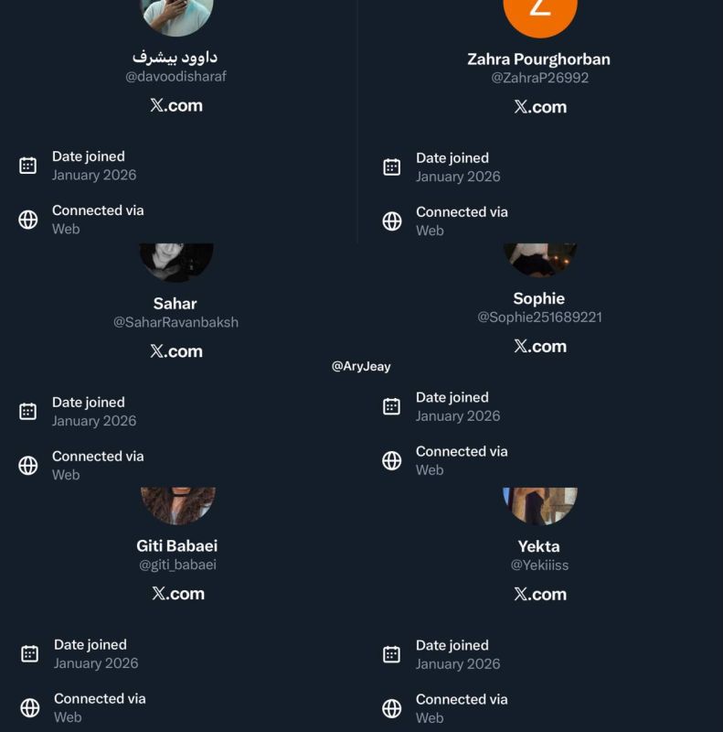Click calendar icon in Sahar's card
This screenshot has width=723, height=732.
point(28,412)
